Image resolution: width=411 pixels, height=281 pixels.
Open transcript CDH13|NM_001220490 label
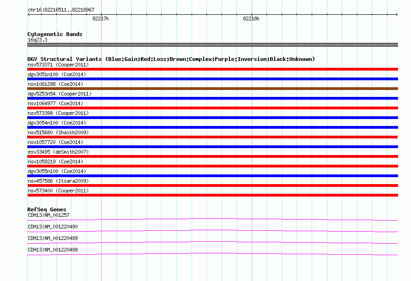click(x=53, y=227)
